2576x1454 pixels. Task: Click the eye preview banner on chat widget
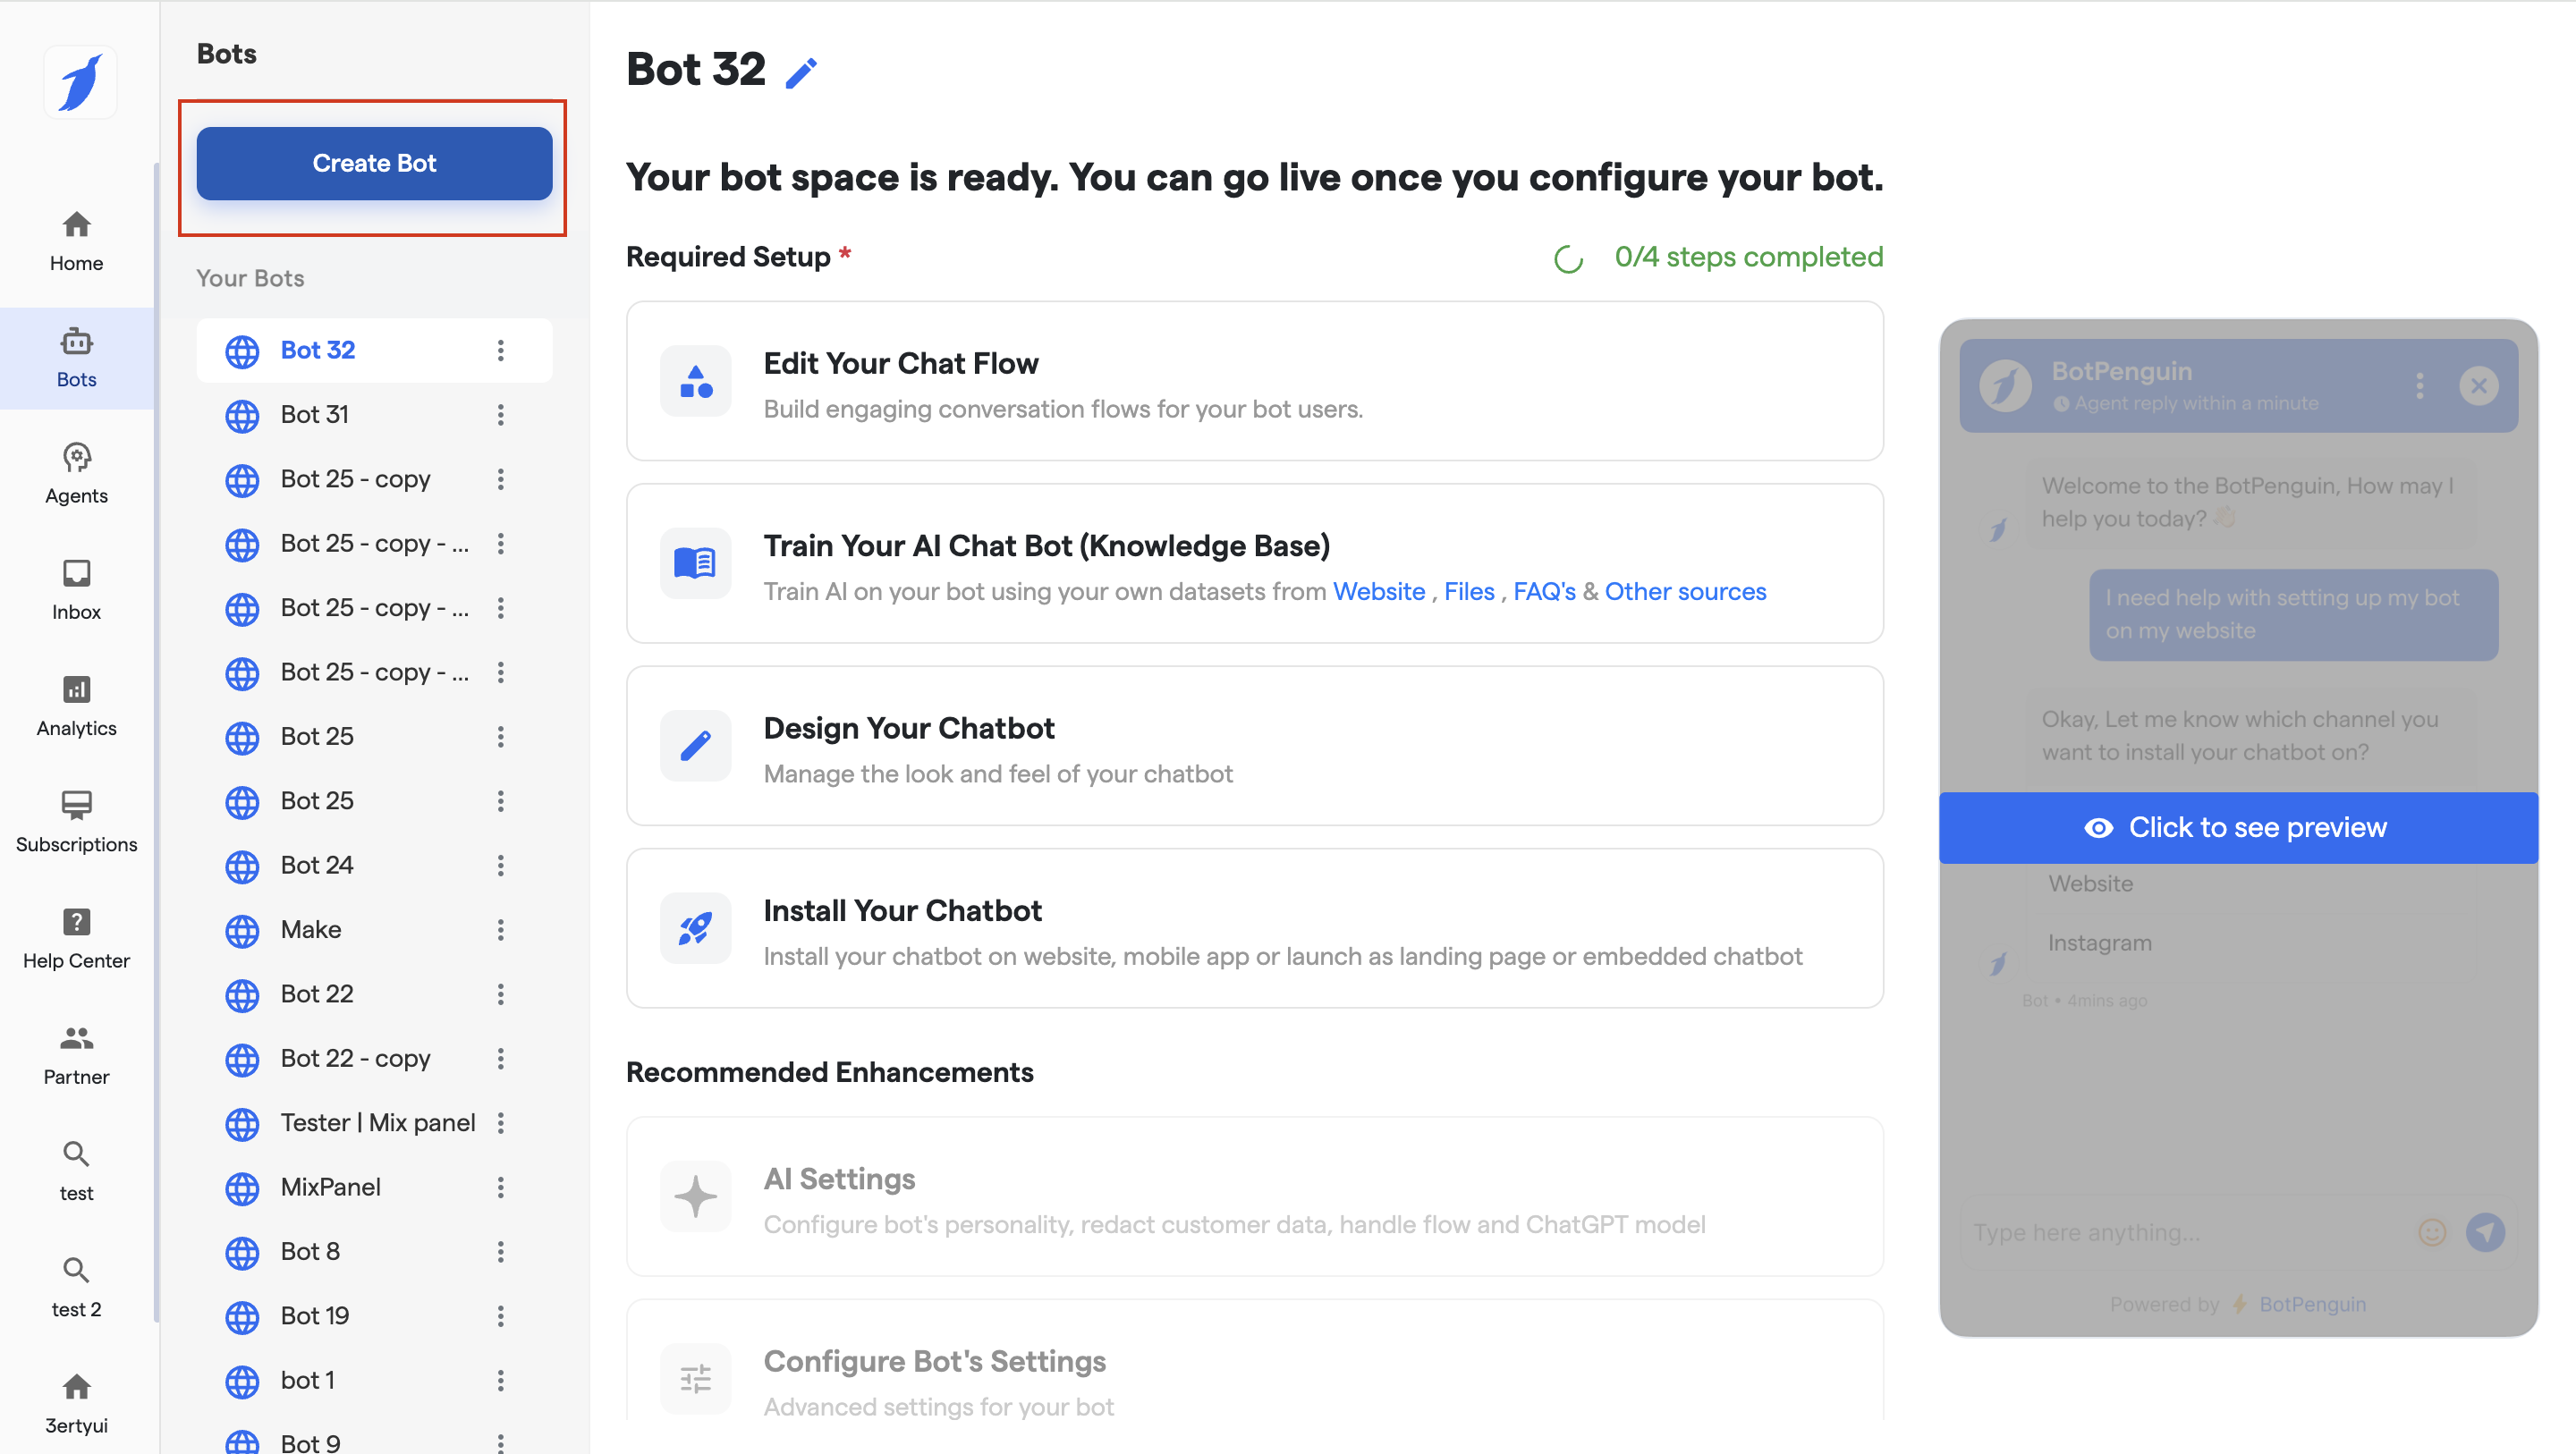click(x=2237, y=827)
